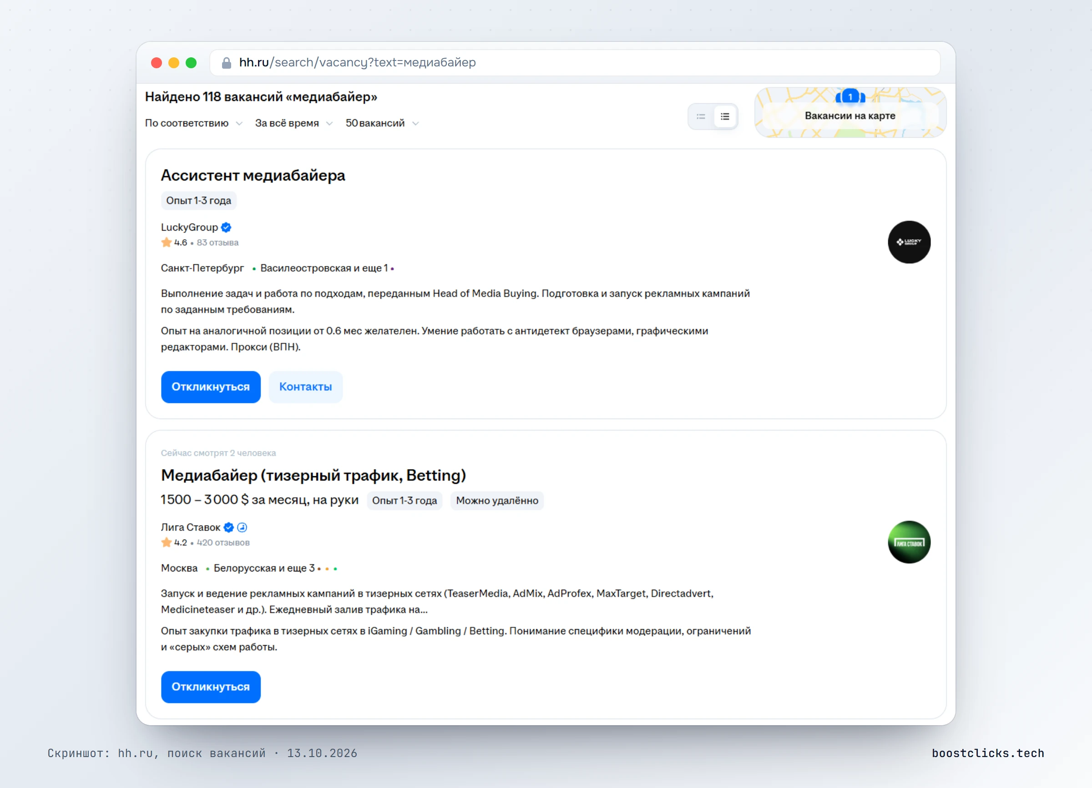Click the circular badge after Лига Ставок checkmark
This screenshot has height=788, width=1092.
(242, 528)
